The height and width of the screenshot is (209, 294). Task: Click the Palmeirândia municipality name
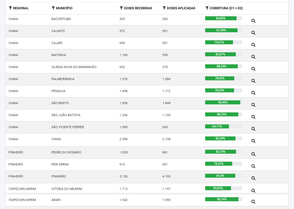(x=63, y=79)
